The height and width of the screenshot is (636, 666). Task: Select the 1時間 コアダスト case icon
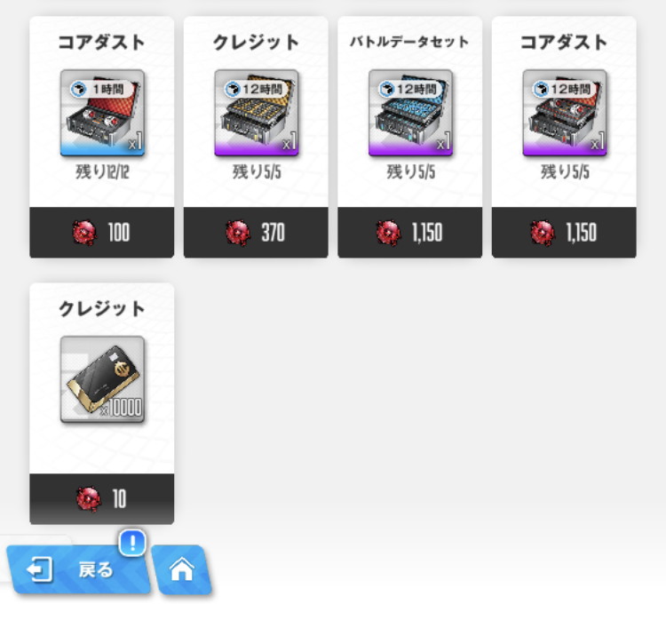click(x=102, y=113)
